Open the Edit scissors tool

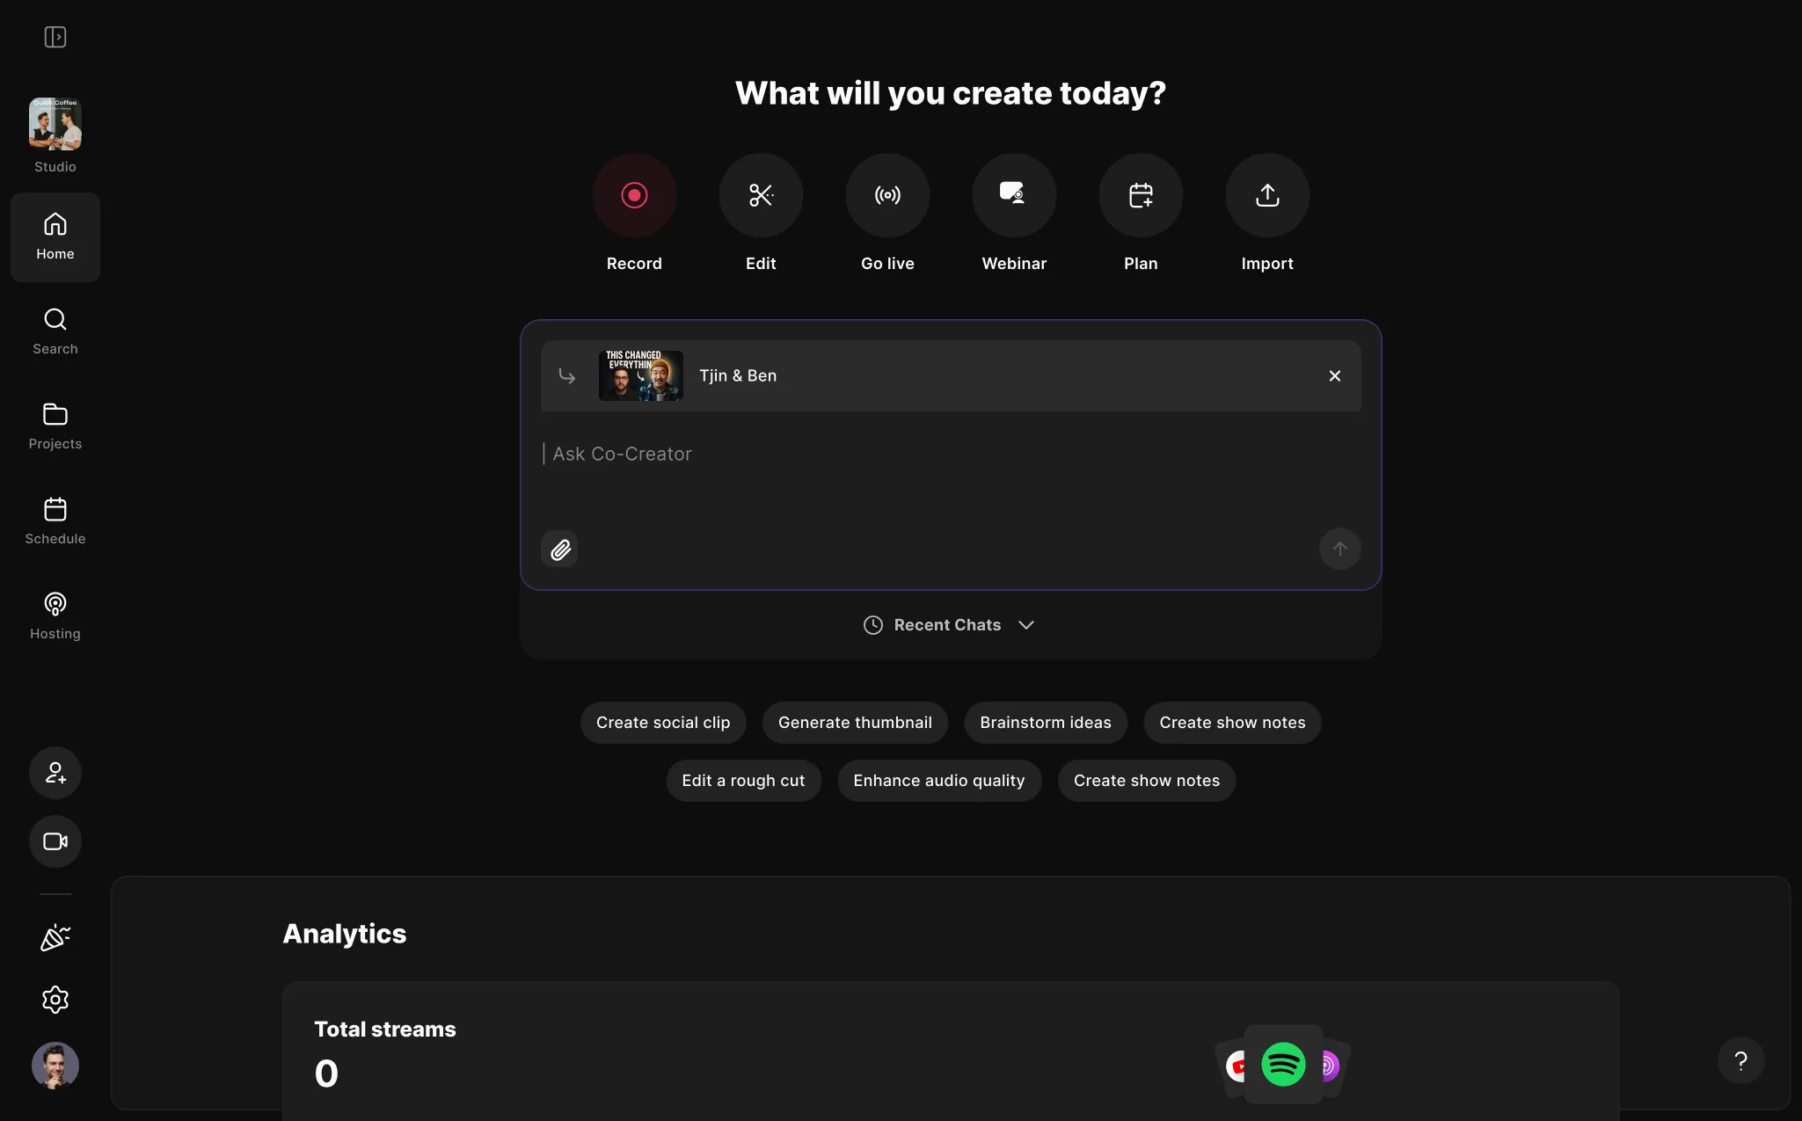(x=761, y=195)
